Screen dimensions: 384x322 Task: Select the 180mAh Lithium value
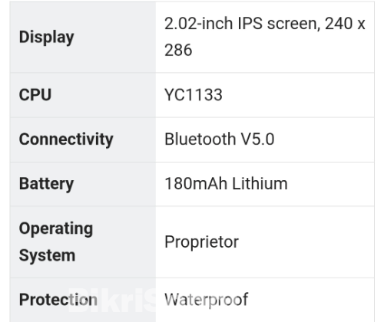click(226, 183)
